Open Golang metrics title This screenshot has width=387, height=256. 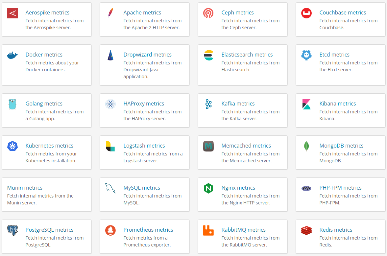pos(44,104)
